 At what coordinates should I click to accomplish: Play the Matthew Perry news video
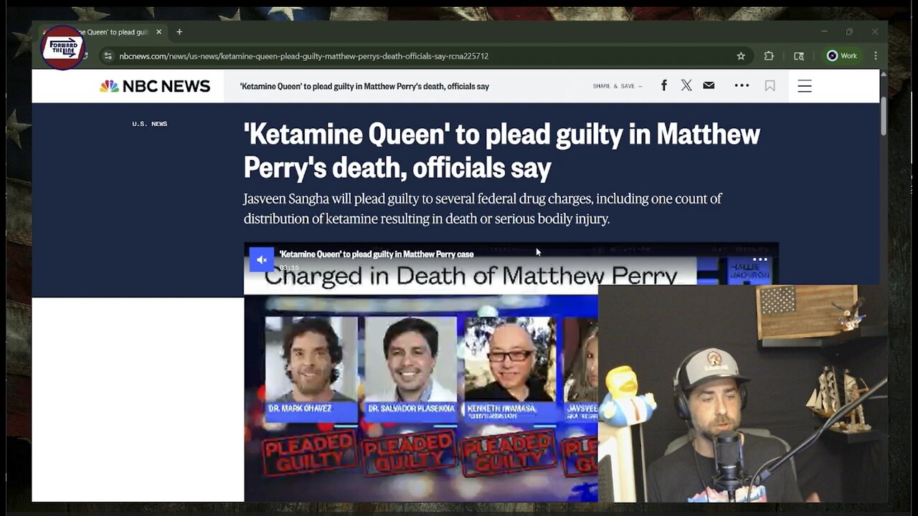(x=511, y=372)
